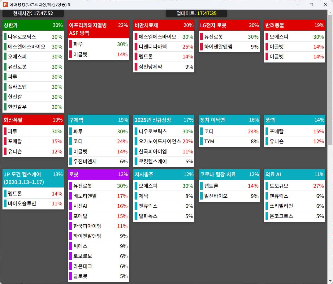This screenshot has width=333, height=284.
Task: Click the vertical scrollbar thumb
Action: [330, 80]
